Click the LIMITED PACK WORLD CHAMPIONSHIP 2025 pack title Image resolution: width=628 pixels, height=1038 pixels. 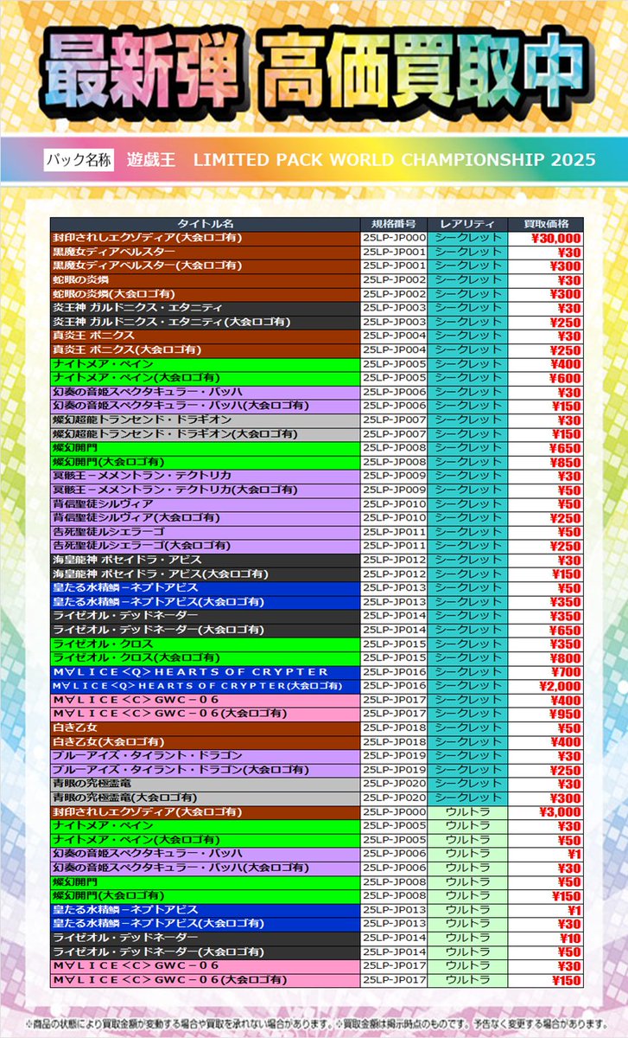point(393,160)
